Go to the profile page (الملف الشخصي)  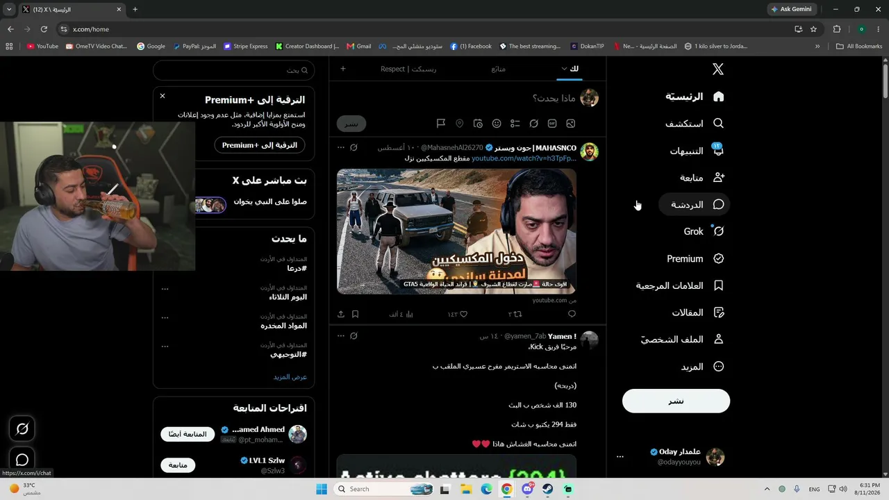click(682, 340)
